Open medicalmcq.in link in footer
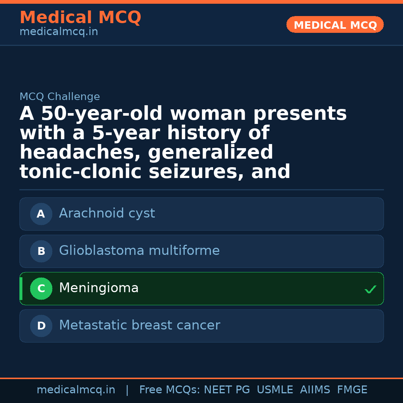This screenshot has height=403, width=403. click(76, 390)
